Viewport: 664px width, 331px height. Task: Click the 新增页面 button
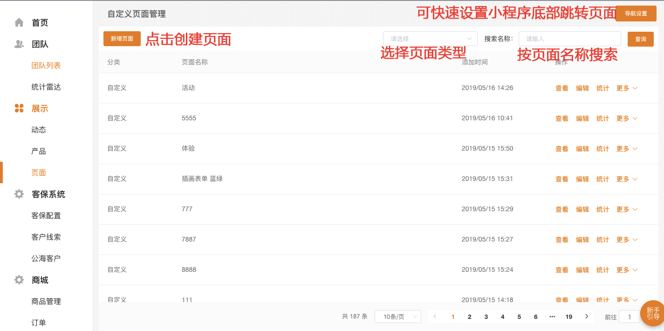click(x=122, y=39)
